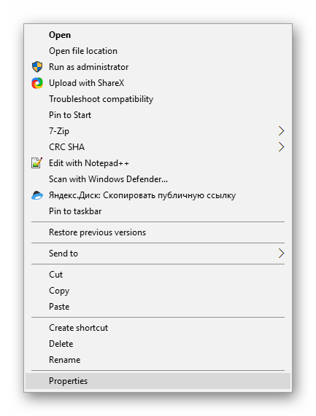Expand the CRC SHA submenu arrow

click(x=281, y=146)
